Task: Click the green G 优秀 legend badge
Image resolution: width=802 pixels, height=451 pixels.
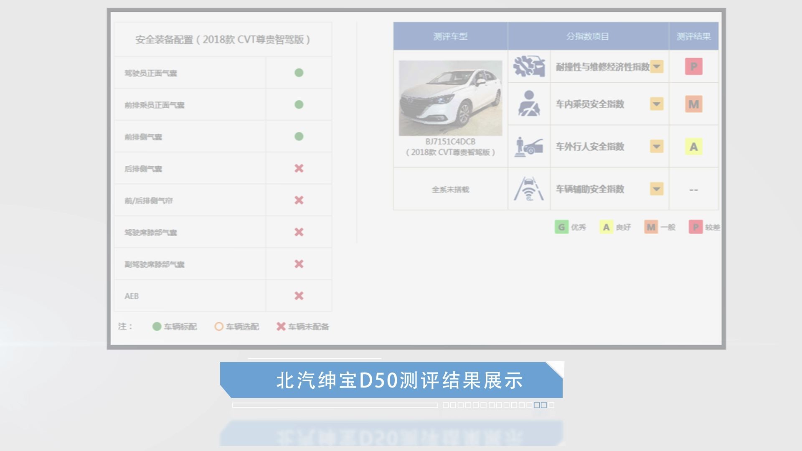Action: [x=561, y=227]
